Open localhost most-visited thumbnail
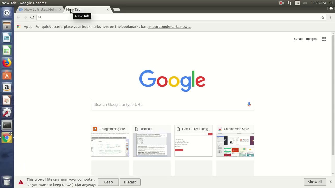 152,141
